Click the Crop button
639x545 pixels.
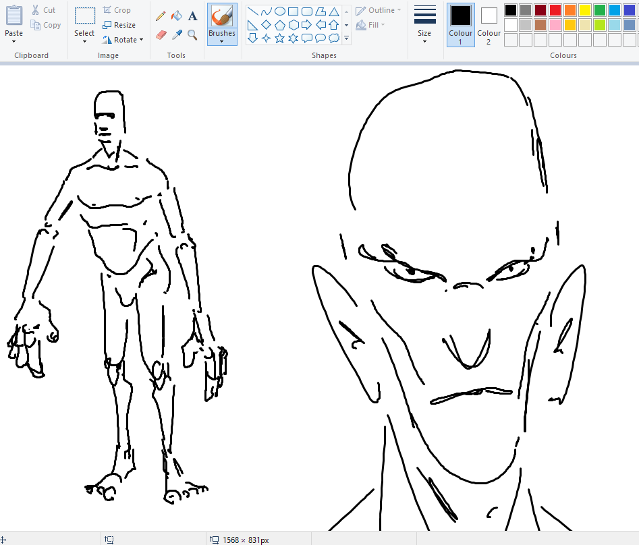click(117, 10)
